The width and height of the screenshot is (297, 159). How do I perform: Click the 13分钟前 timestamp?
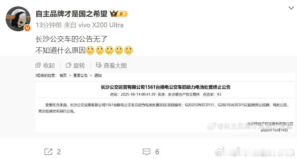pos(49,25)
